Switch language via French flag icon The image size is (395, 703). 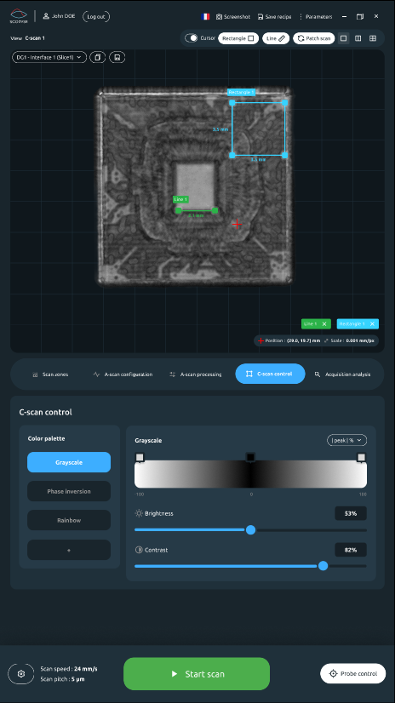[x=205, y=16]
